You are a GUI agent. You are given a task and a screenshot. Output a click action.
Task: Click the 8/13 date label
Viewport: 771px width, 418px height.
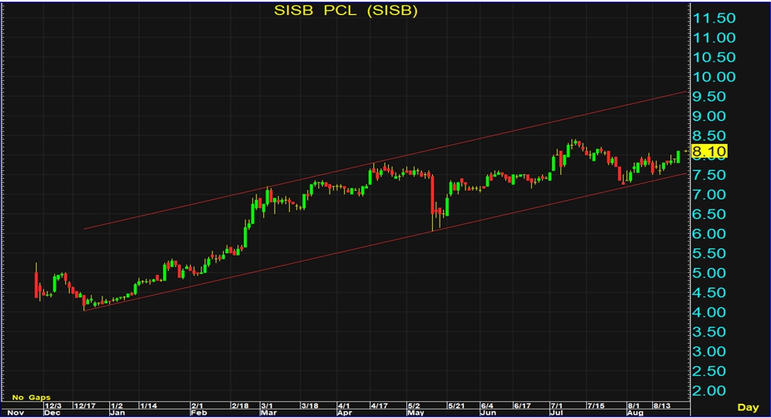[662, 406]
